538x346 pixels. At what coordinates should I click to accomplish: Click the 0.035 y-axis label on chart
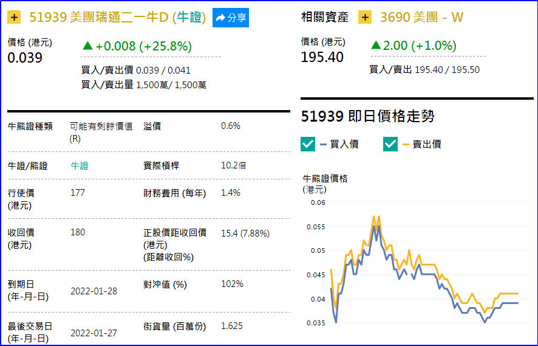[316, 323]
